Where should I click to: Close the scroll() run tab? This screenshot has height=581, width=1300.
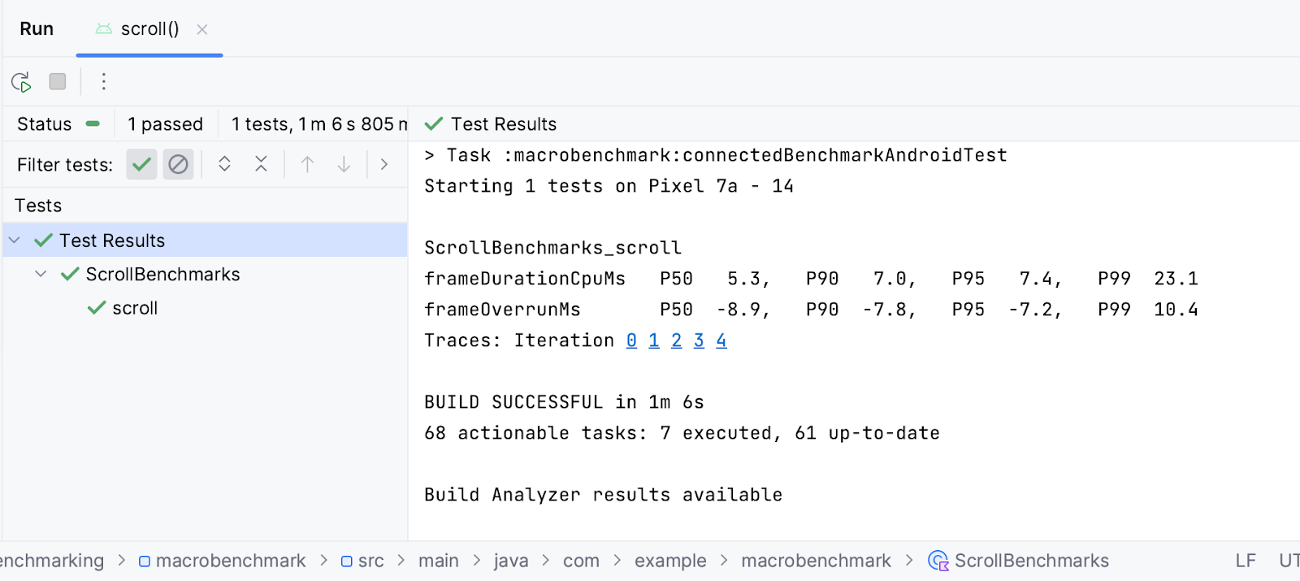tap(202, 29)
